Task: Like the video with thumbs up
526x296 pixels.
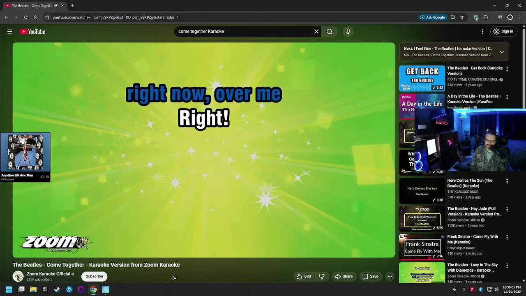Action: pos(303,276)
